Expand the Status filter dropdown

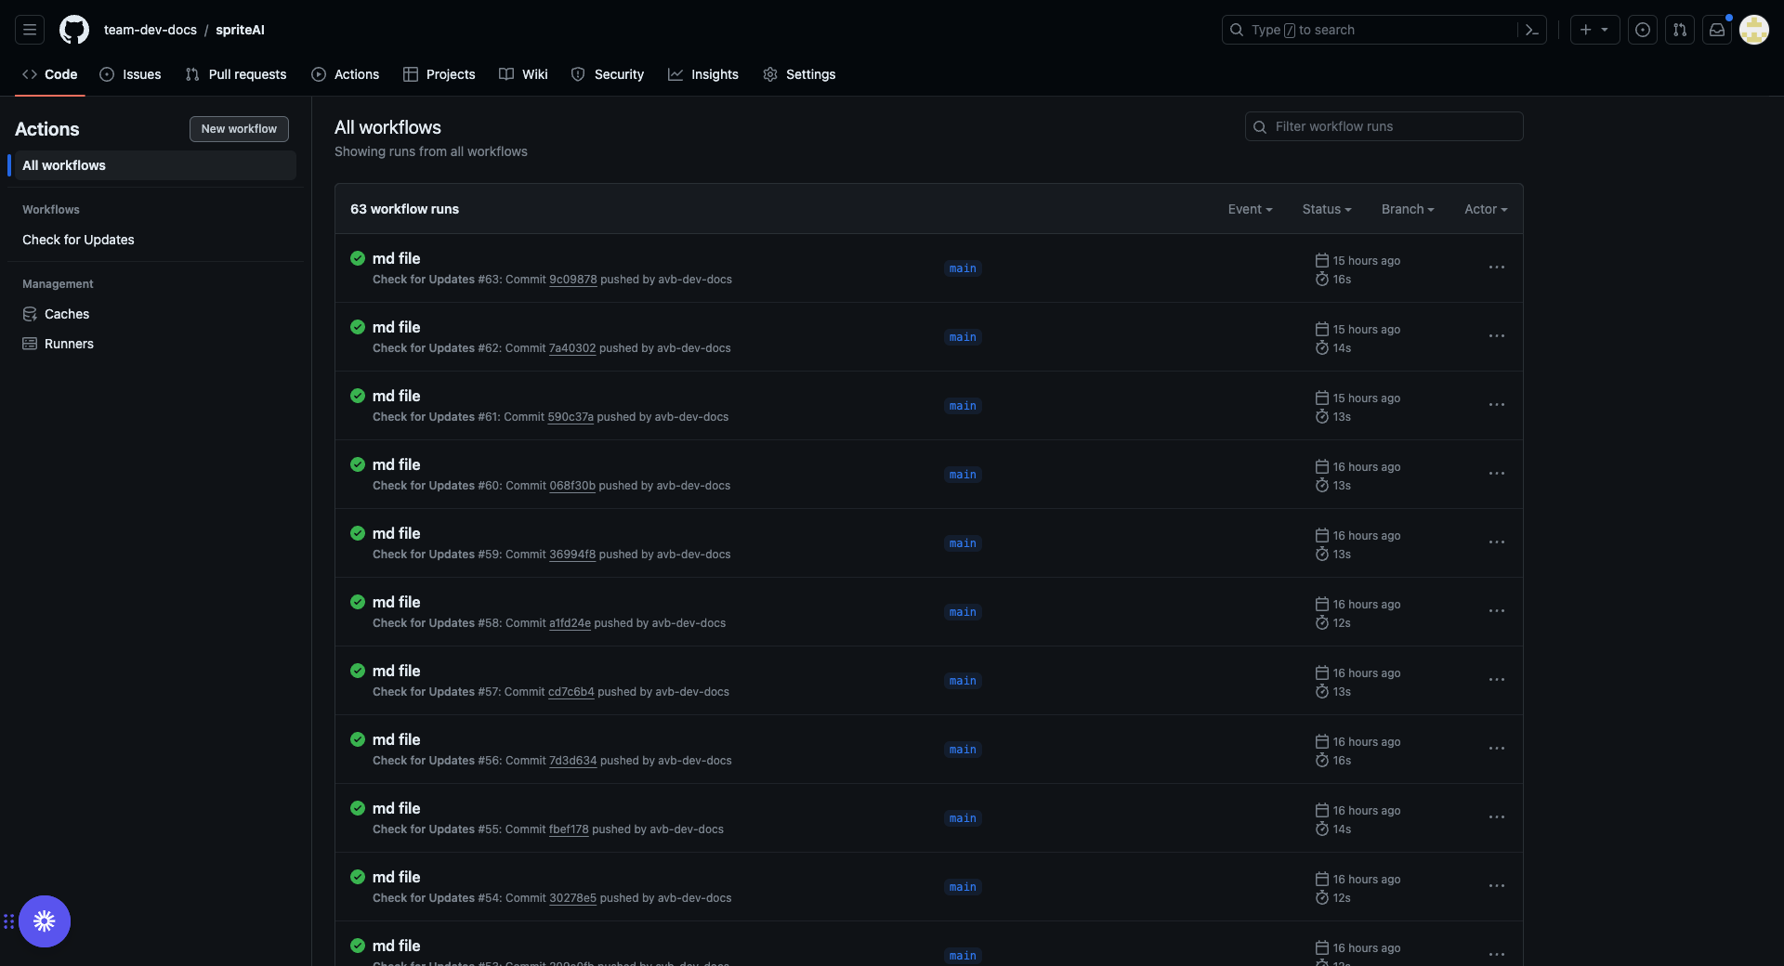1326,209
